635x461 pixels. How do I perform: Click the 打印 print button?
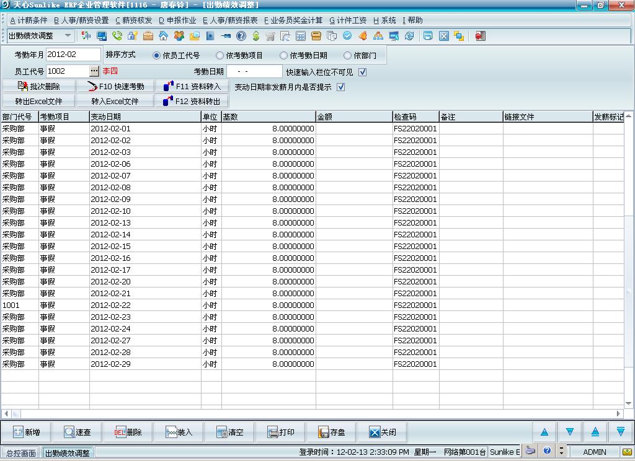[281, 432]
